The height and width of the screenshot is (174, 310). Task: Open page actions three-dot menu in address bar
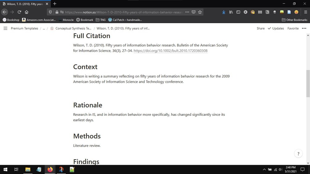187,12
